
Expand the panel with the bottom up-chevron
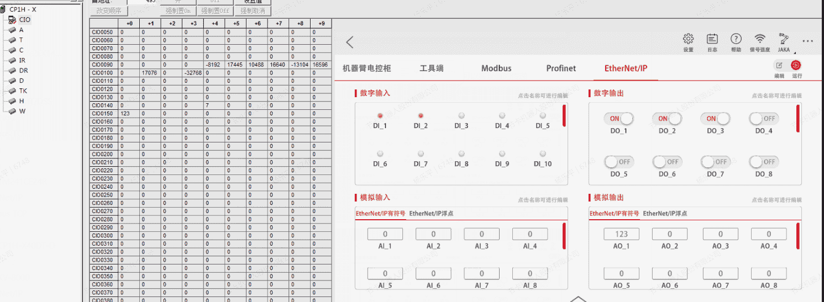tap(578, 299)
